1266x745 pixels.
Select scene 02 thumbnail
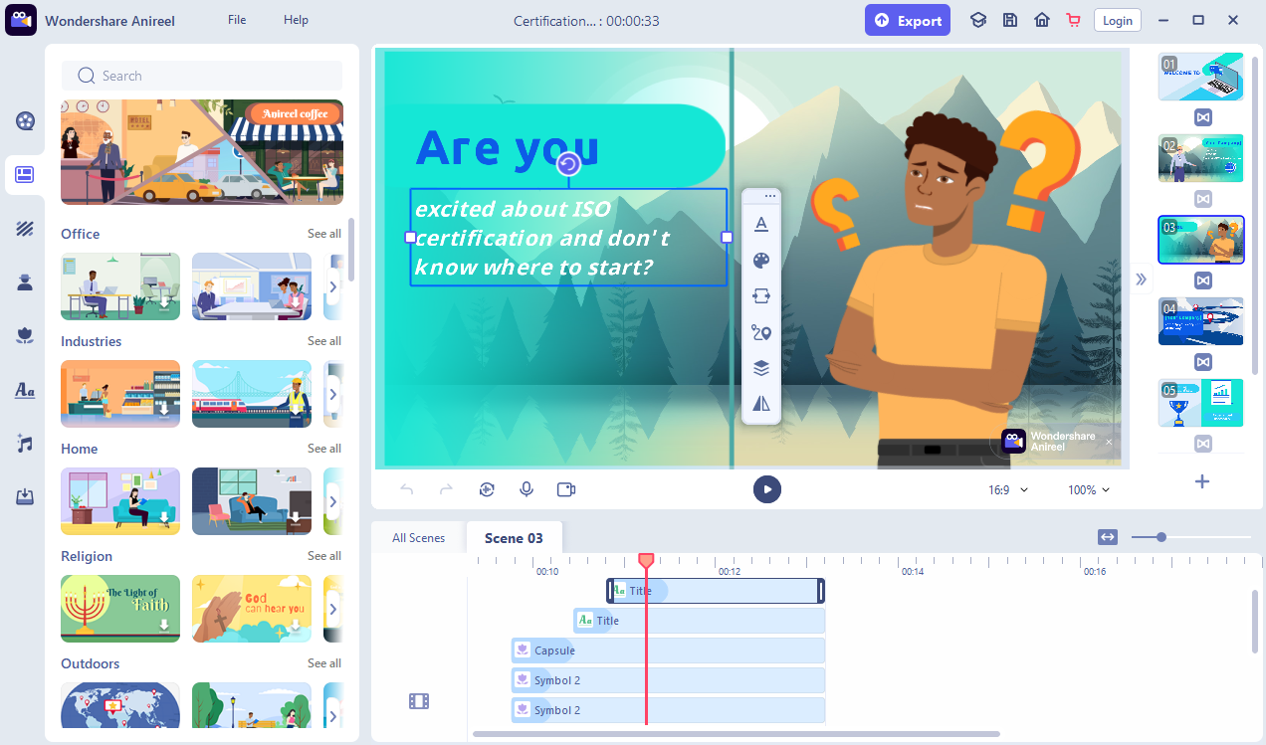(1201, 158)
